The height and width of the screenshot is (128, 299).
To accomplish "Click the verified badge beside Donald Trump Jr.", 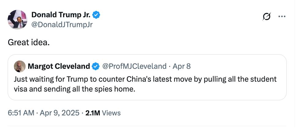I will [96, 14].
